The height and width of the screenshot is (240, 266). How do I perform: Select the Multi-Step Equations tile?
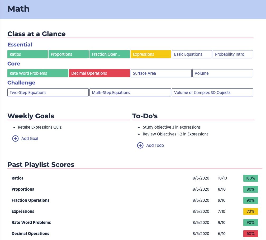(130, 92)
